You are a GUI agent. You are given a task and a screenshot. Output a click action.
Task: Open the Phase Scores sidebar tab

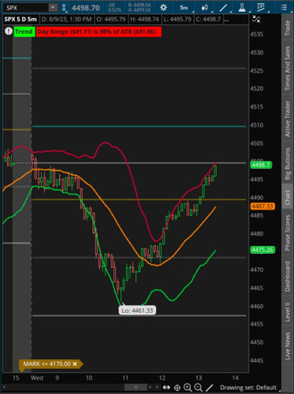288,232
